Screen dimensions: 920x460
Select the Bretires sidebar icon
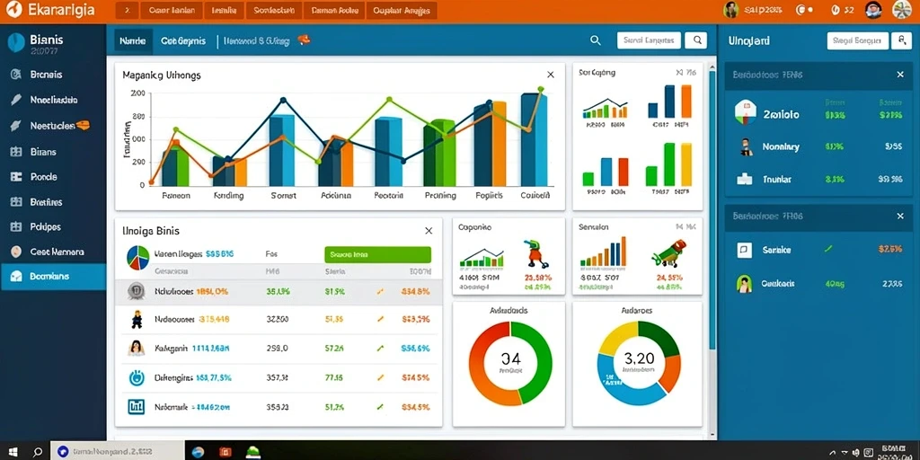click(x=16, y=202)
